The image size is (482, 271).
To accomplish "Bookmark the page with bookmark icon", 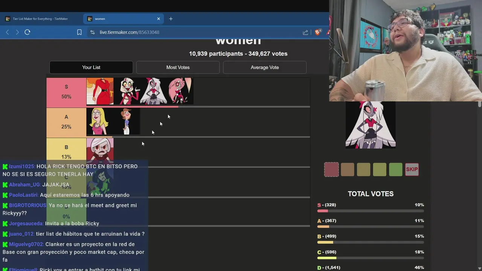I will pos(79,32).
